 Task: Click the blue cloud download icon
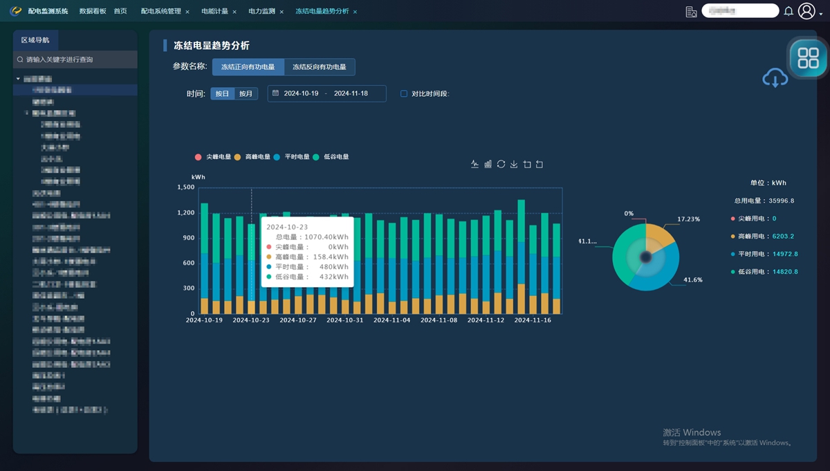pos(775,78)
